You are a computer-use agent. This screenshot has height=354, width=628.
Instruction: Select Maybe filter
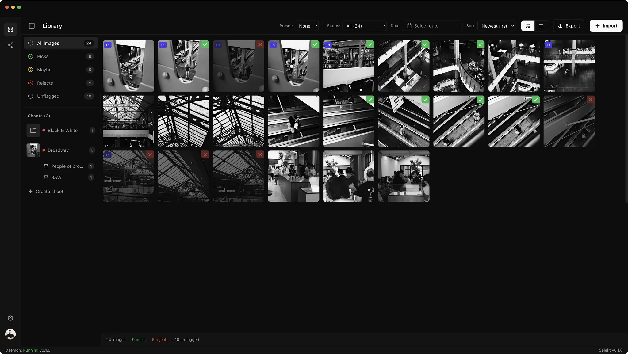61,70
